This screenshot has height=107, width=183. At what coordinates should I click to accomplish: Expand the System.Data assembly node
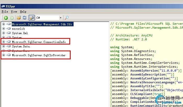point(3,46)
